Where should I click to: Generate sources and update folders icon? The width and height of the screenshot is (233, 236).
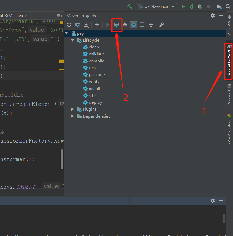tap(78, 25)
